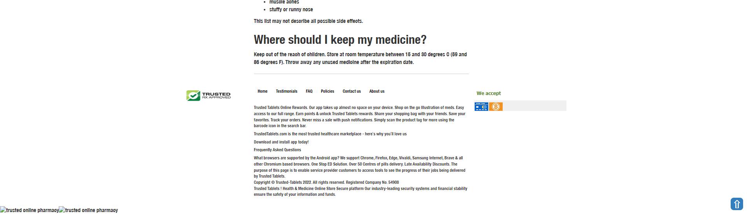Open the Home footer link
The image size is (747, 214).
(x=262, y=91)
